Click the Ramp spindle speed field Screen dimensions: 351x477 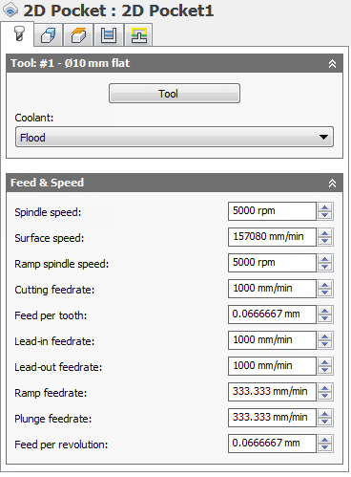tap(272, 263)
